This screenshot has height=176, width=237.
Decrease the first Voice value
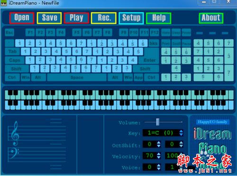[x=159, y=168]
